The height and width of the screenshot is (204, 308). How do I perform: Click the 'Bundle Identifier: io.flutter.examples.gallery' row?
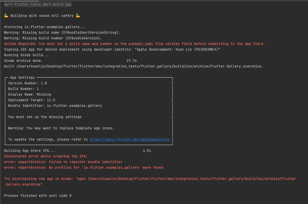55,106
